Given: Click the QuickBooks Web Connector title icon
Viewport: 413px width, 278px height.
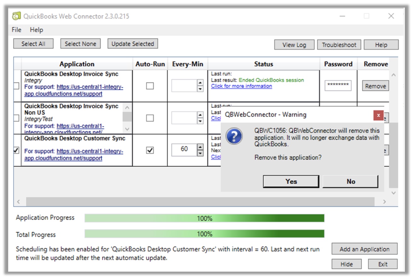Looking at the screenshot, I should [x=16, y=16].
